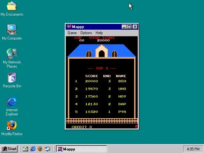This screenshot has width=204, height=153.
Task: Click the score 17560 in row 3
Action: pos(91,96)
